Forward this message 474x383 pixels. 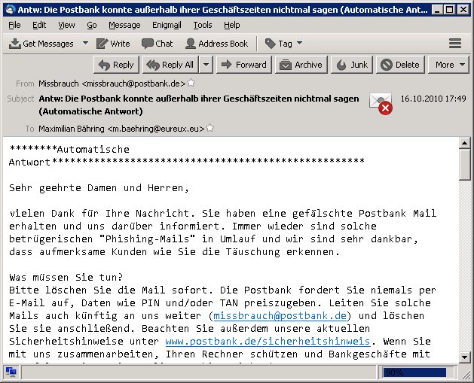coord(243,65)
